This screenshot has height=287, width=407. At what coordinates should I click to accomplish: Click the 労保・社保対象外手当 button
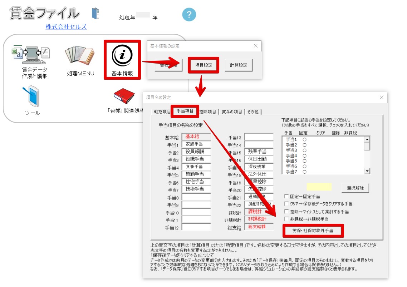pyautogui.click(x=313, y=231)
